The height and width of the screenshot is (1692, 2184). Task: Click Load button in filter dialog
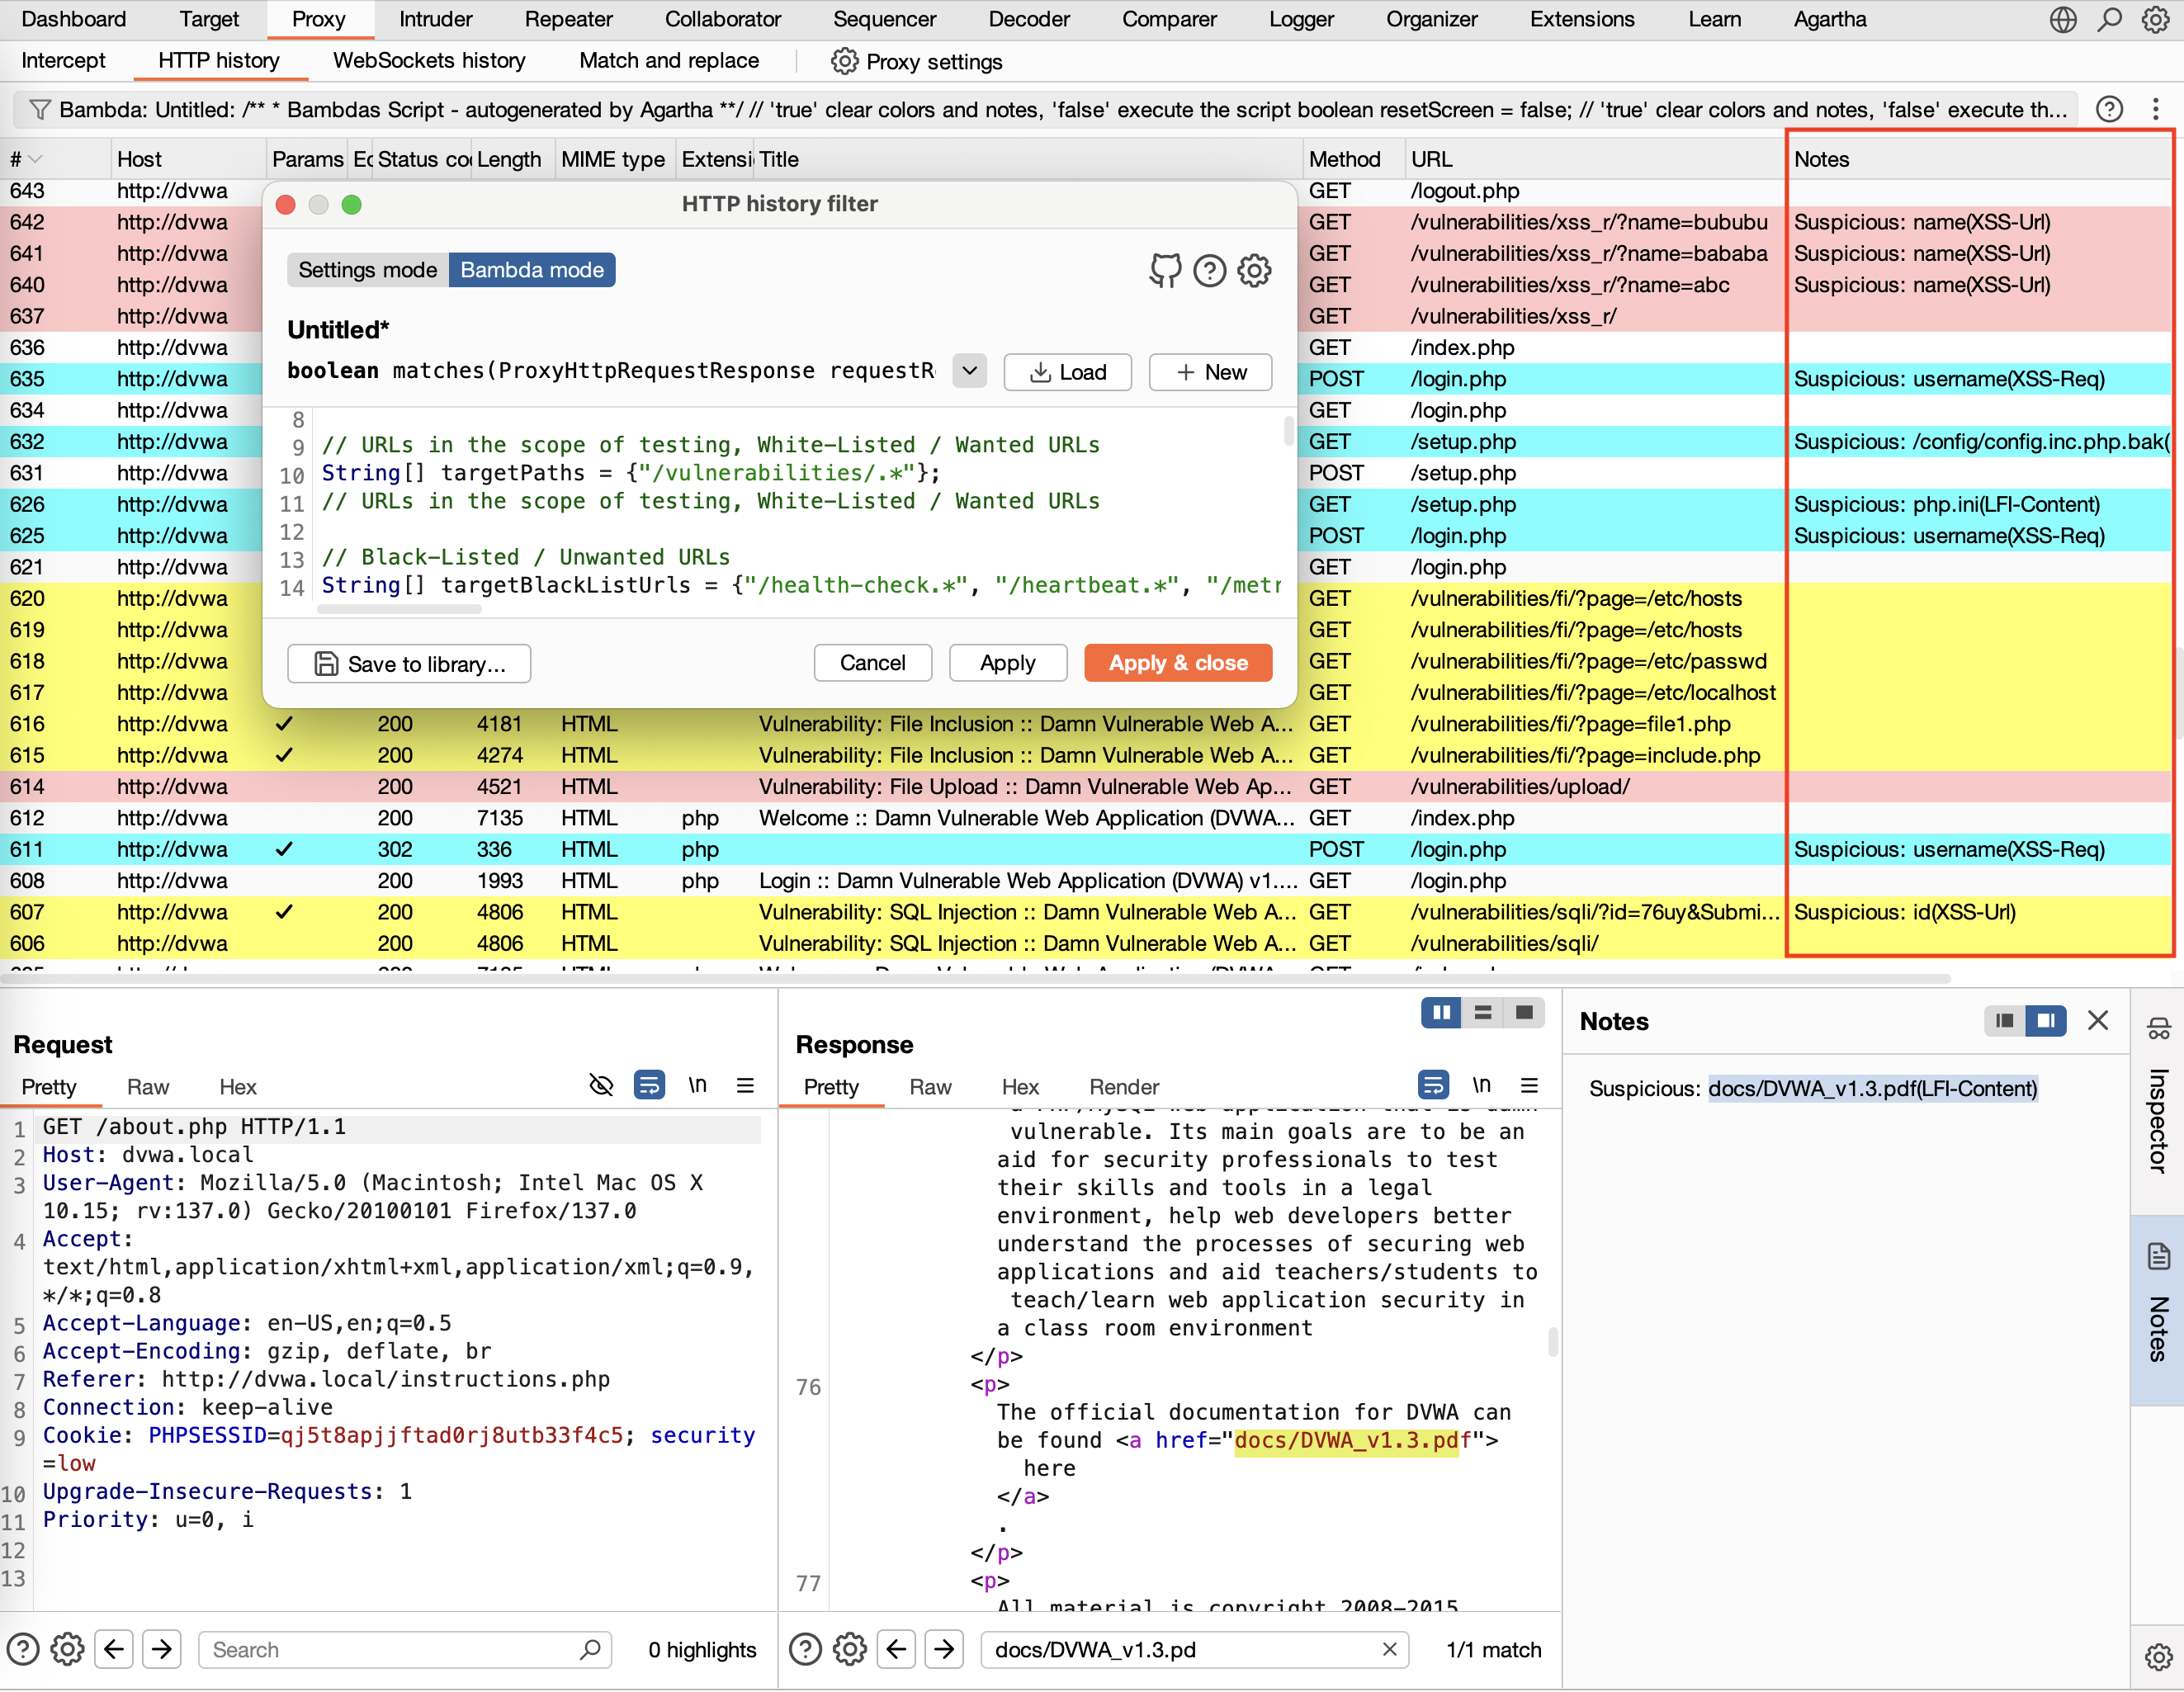[1068, 372]
